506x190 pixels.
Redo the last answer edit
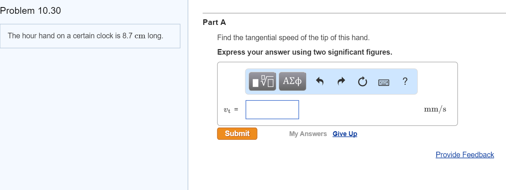341,81
